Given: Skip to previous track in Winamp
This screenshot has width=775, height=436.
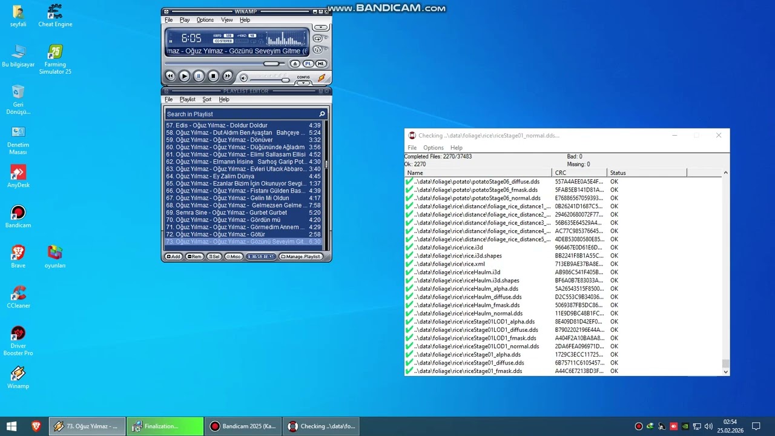Looking at the screenshot, I should [x=170, y=76].
